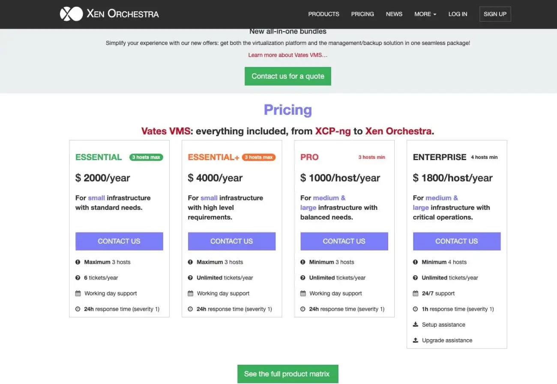This screenshot has height=384, width=557.
Task: Click the green 3 hosts max badge
Action: click(146, 157)
